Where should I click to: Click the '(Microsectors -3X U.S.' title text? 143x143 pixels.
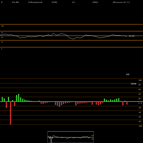(x=121, y=2)
